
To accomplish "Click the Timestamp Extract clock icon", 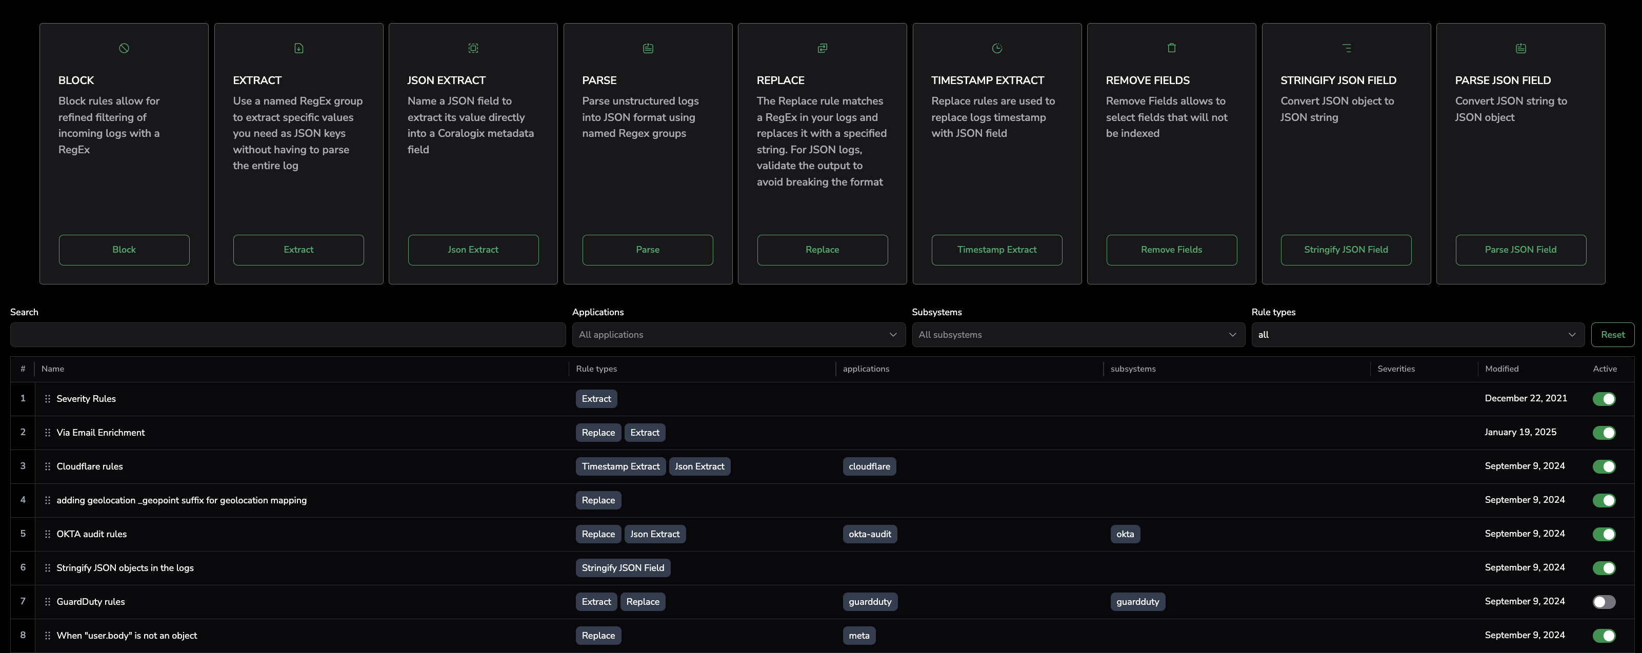I will tap(997, 48).
